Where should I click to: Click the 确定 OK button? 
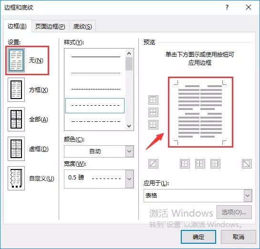click(x=198, y=237)
